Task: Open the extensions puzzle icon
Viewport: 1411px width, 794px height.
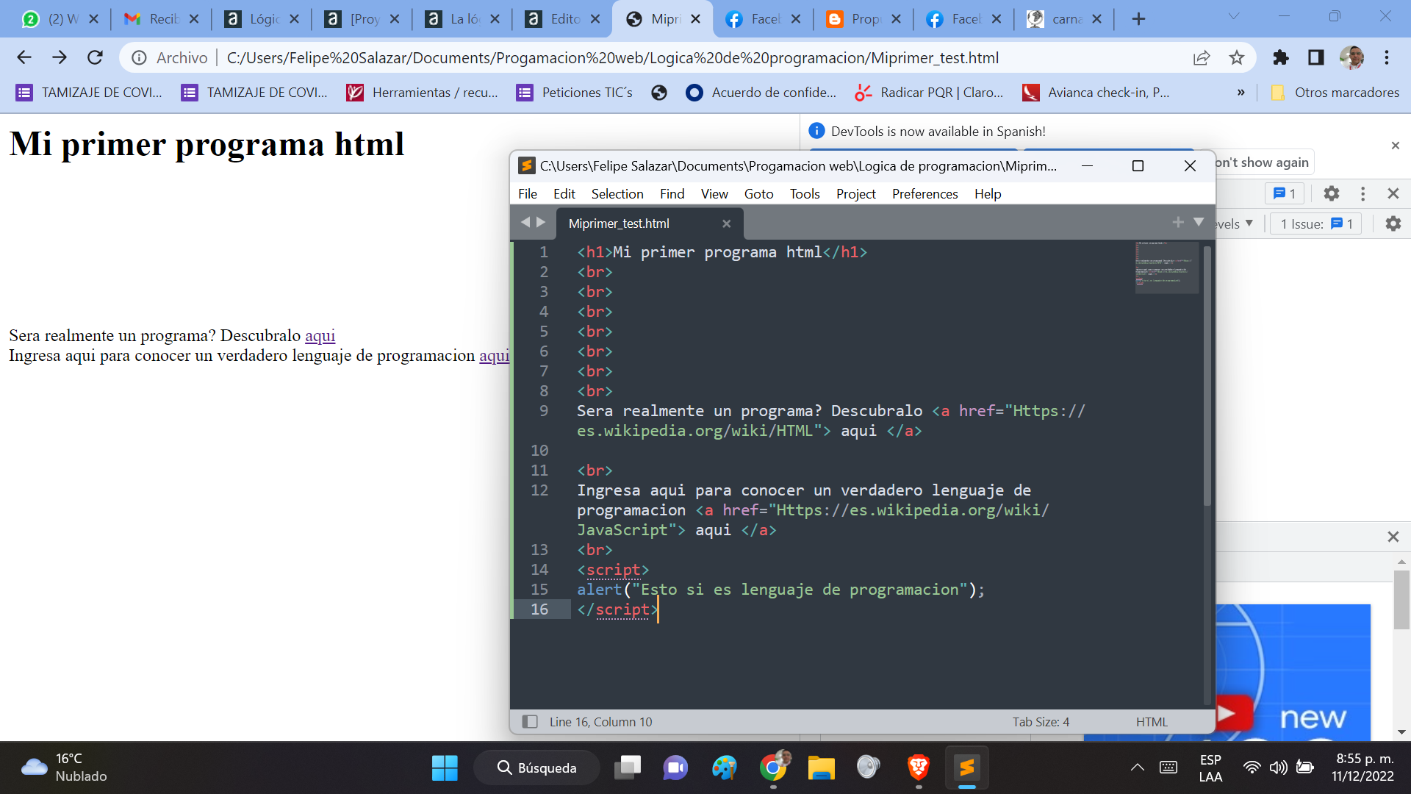Action: [1281, 57]
